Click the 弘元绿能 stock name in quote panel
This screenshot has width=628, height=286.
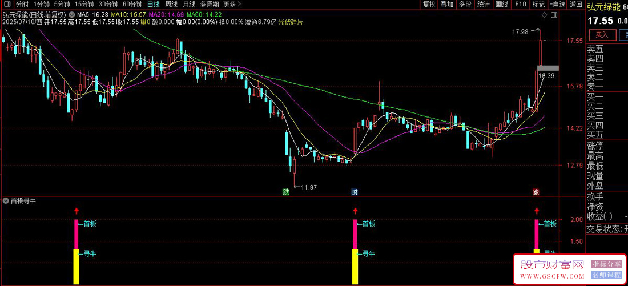click(603, 6)
